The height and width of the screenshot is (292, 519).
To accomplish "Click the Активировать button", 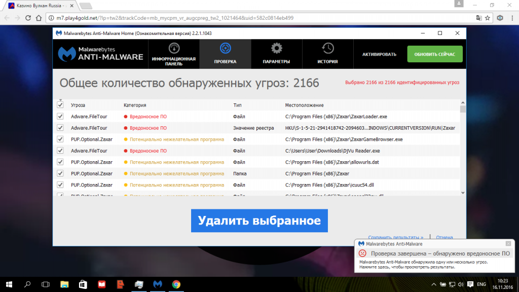I will point(379,54).
